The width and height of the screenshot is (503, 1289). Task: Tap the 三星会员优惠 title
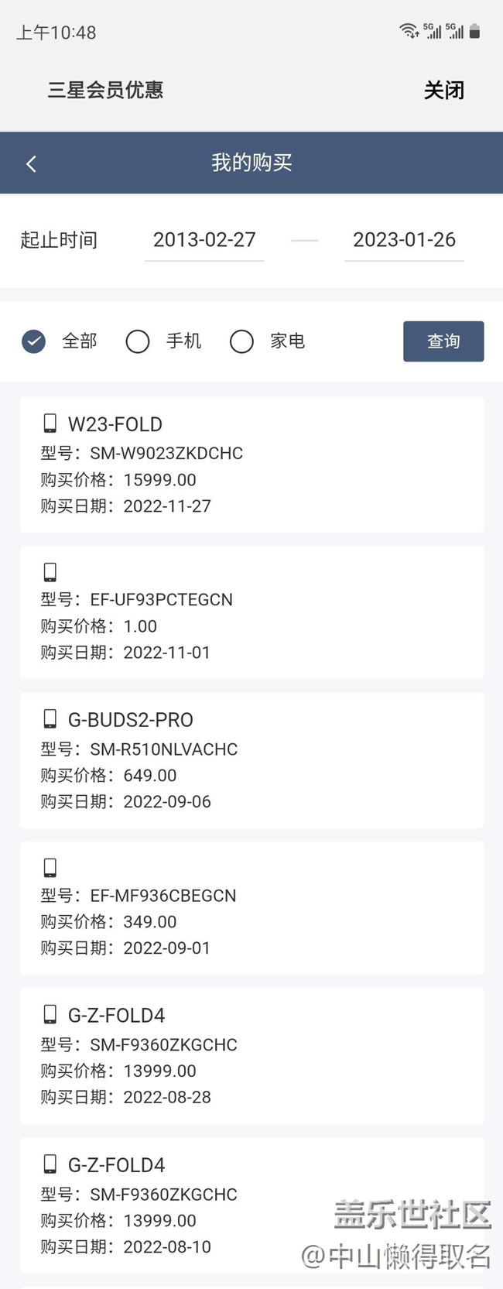105,91
